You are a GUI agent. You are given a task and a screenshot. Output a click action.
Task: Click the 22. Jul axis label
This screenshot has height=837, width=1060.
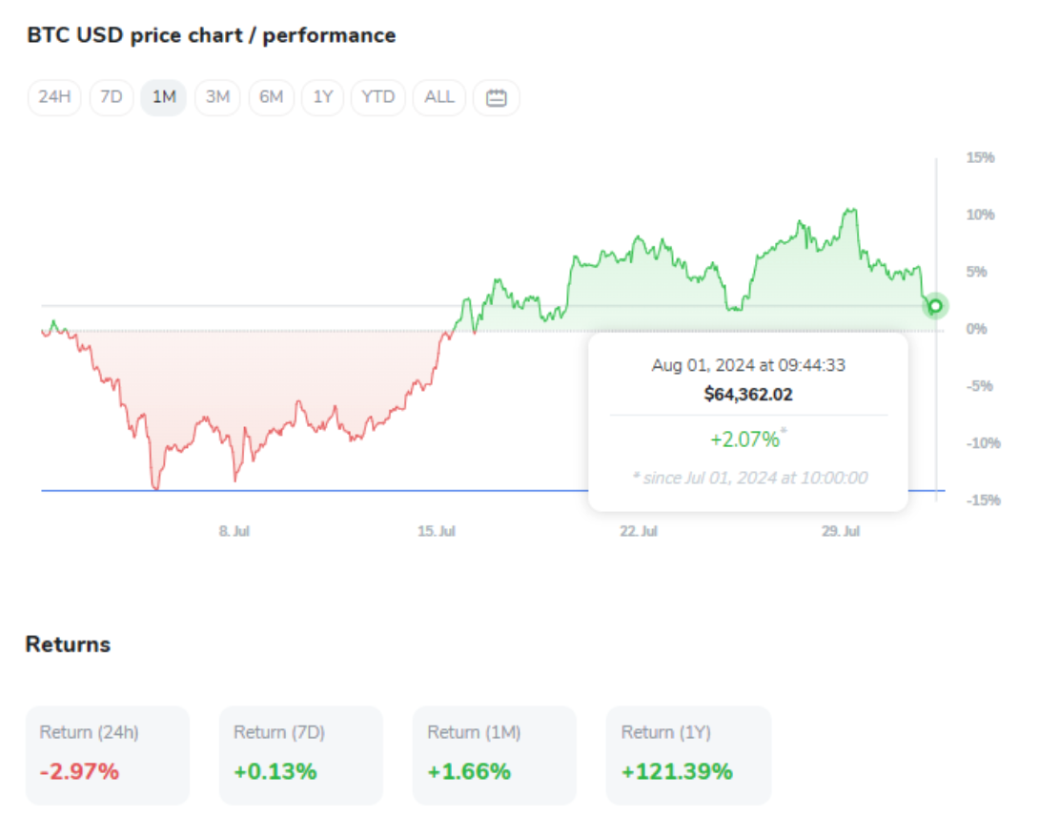(x=638, y=532)
